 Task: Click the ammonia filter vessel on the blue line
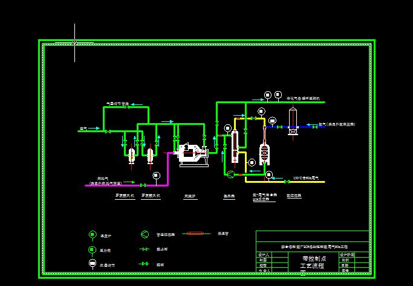tap(293, 121)
